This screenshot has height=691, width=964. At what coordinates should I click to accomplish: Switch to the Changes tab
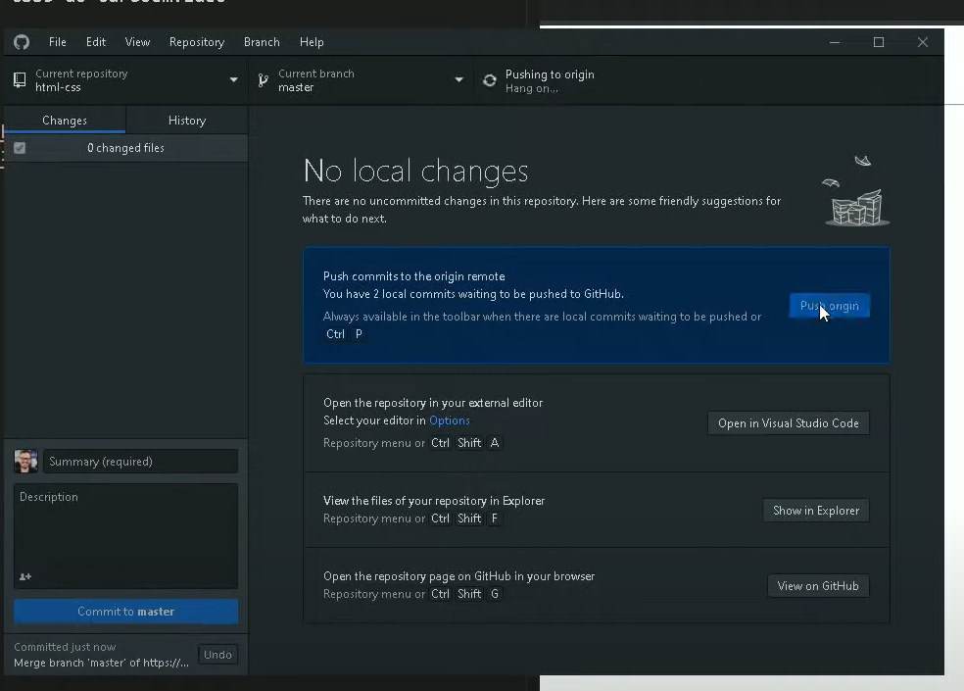(x=65, y=120)
